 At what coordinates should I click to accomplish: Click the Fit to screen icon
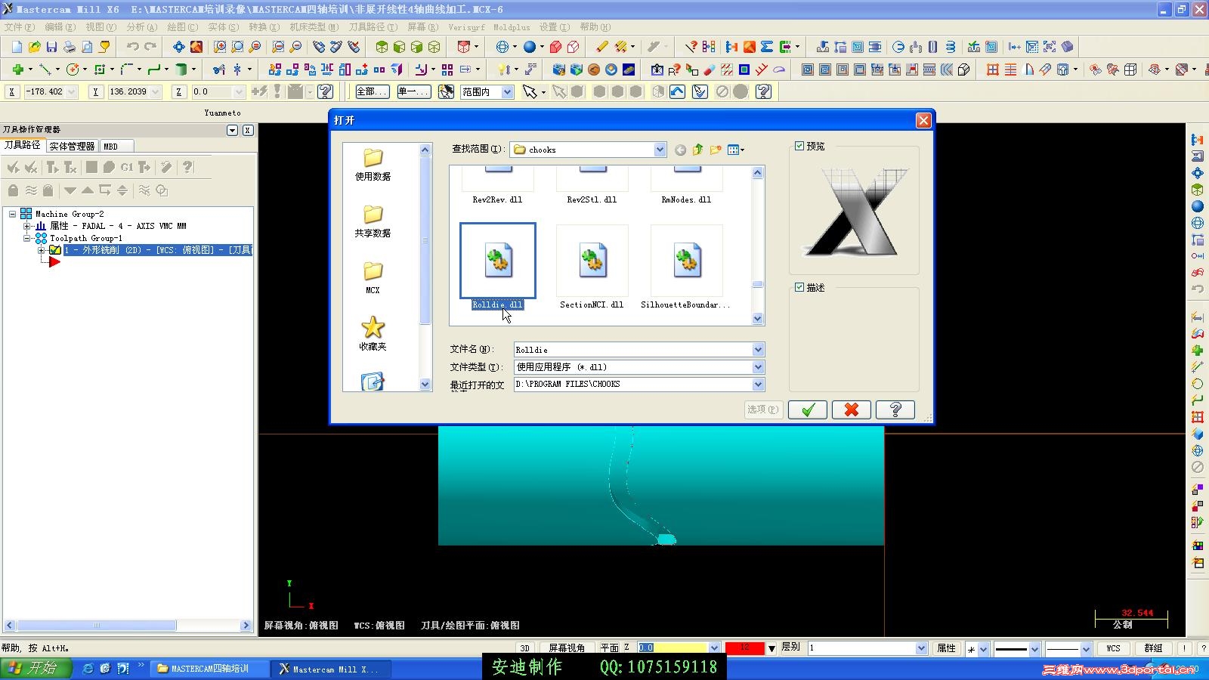click(x=178, y=47)
